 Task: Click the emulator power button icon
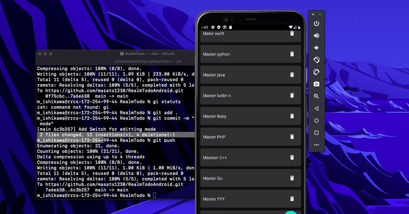point(316,23)
